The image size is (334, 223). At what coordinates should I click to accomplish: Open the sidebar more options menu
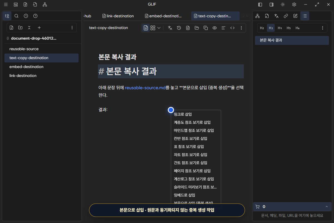72,28
